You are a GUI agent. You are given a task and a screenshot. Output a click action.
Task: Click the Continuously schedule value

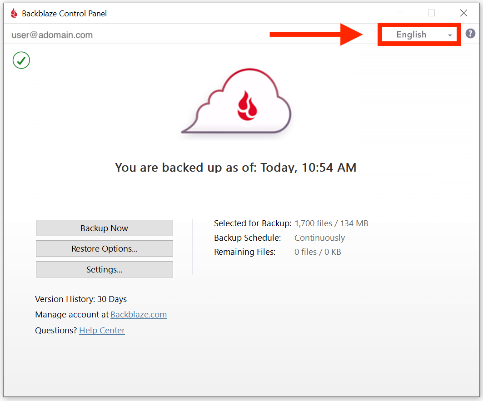click(x=320, y=238)
